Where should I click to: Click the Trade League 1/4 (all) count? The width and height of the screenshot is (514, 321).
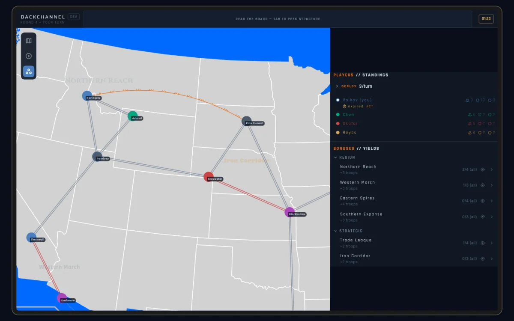[x=470, y=243]
